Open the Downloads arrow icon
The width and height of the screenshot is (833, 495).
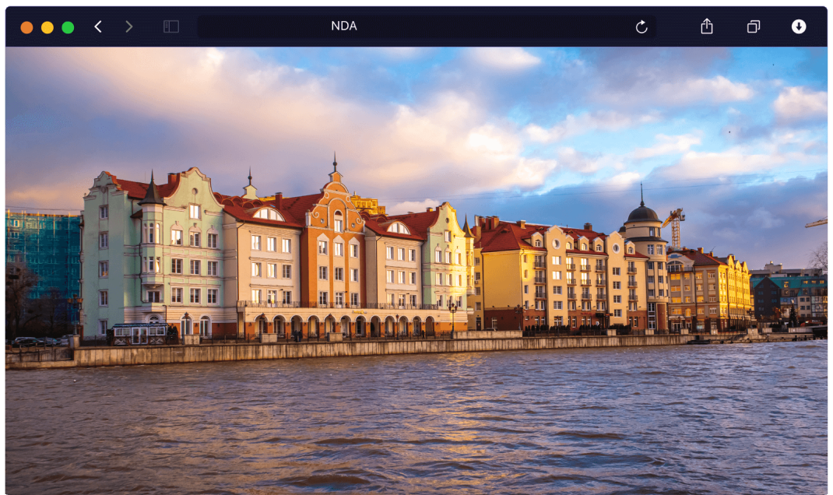799,26
